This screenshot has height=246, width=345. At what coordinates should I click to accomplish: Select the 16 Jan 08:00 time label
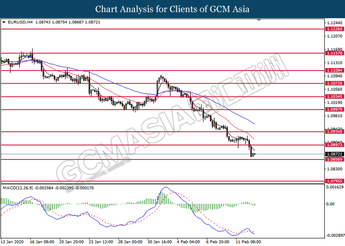pos(42,242)
